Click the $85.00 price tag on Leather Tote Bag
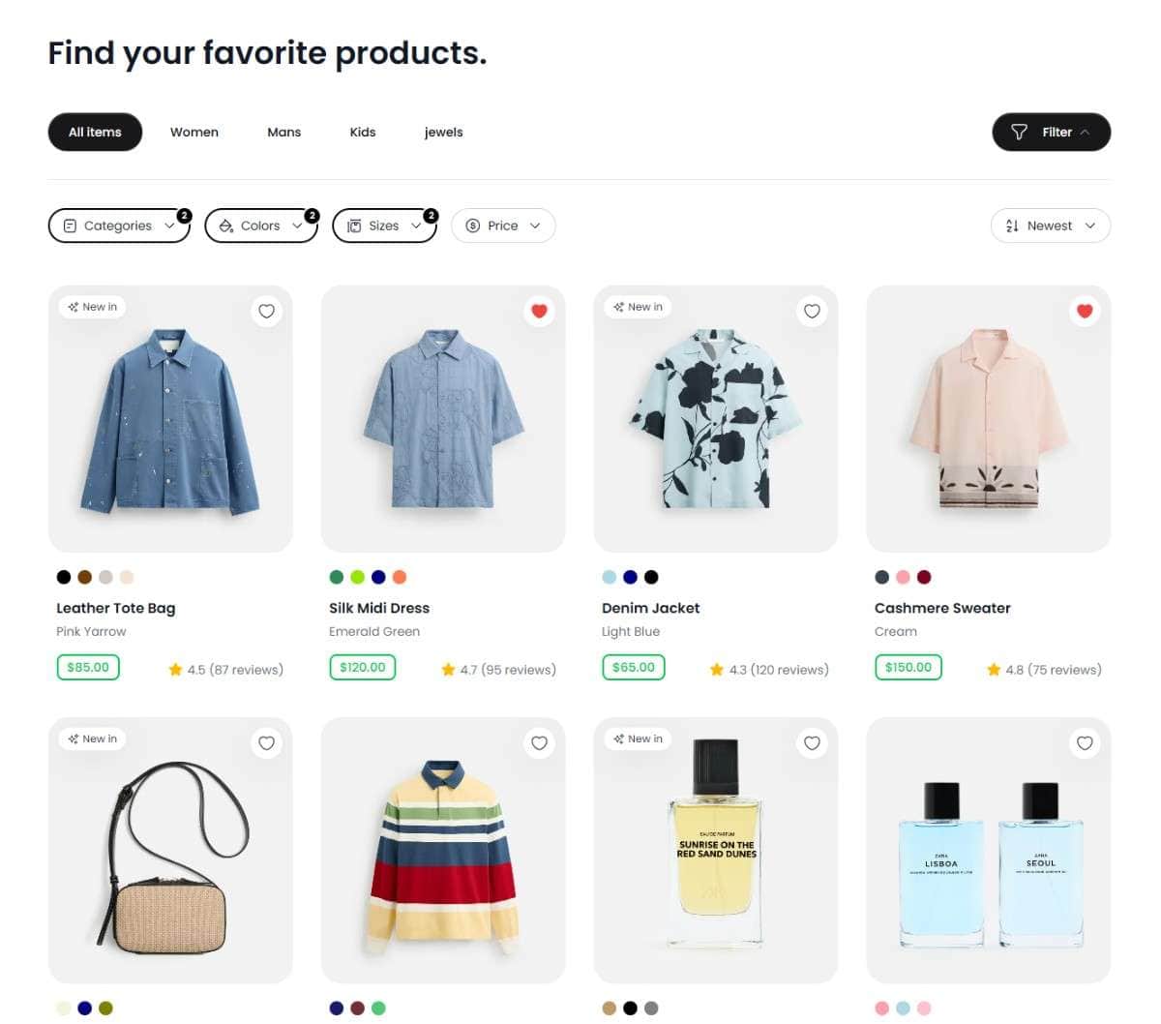 tap(87, 667)
